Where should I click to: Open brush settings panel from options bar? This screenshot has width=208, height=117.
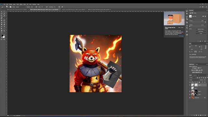click(10, 7)
